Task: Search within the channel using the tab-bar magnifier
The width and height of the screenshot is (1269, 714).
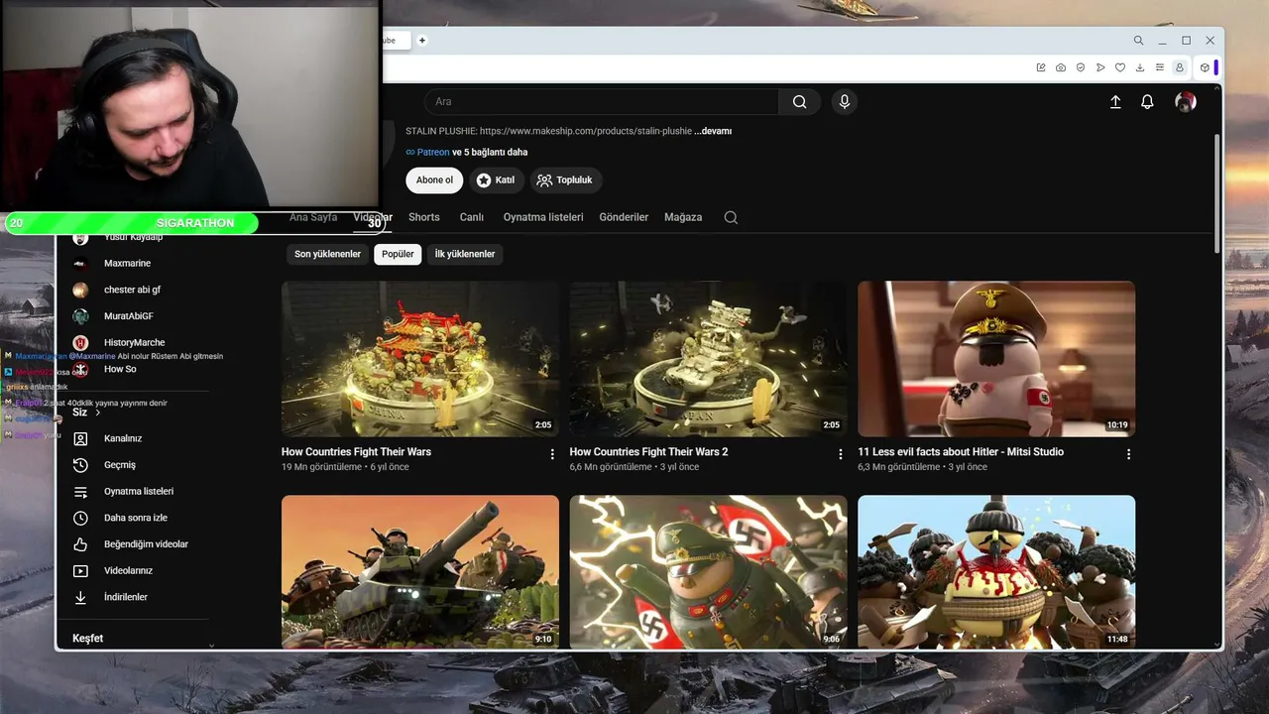Action: 731,217
